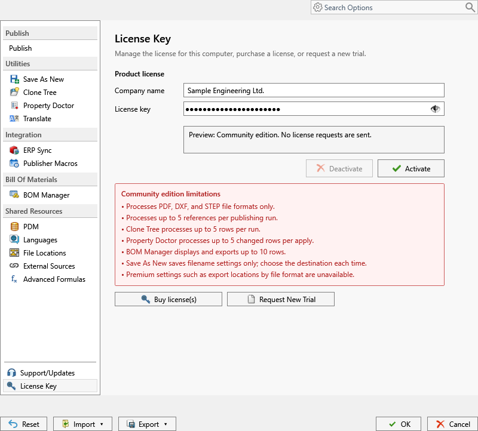Click the Import button icon
The image size is (478, 431).
pyautogui.click(x=65, y=424)
